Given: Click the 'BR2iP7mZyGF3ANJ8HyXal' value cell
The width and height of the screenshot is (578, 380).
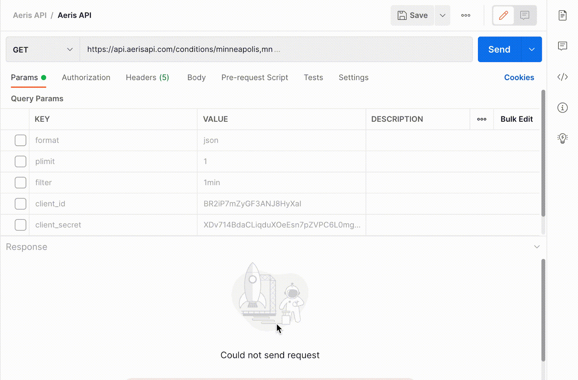Looking at the screenshot, I should (281, 204).
